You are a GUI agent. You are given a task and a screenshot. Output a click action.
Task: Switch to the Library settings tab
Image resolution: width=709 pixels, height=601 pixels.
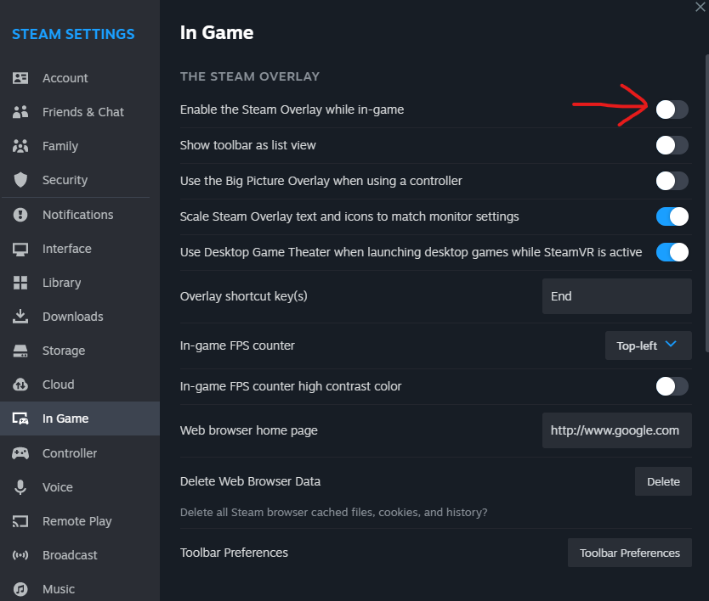[62, 283]
